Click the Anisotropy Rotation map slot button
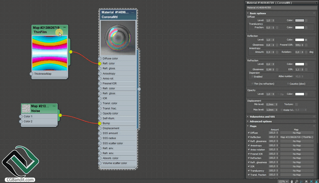The width and height of the screenshot is (319, 183). pyautogui.click(x=306, y=52)
